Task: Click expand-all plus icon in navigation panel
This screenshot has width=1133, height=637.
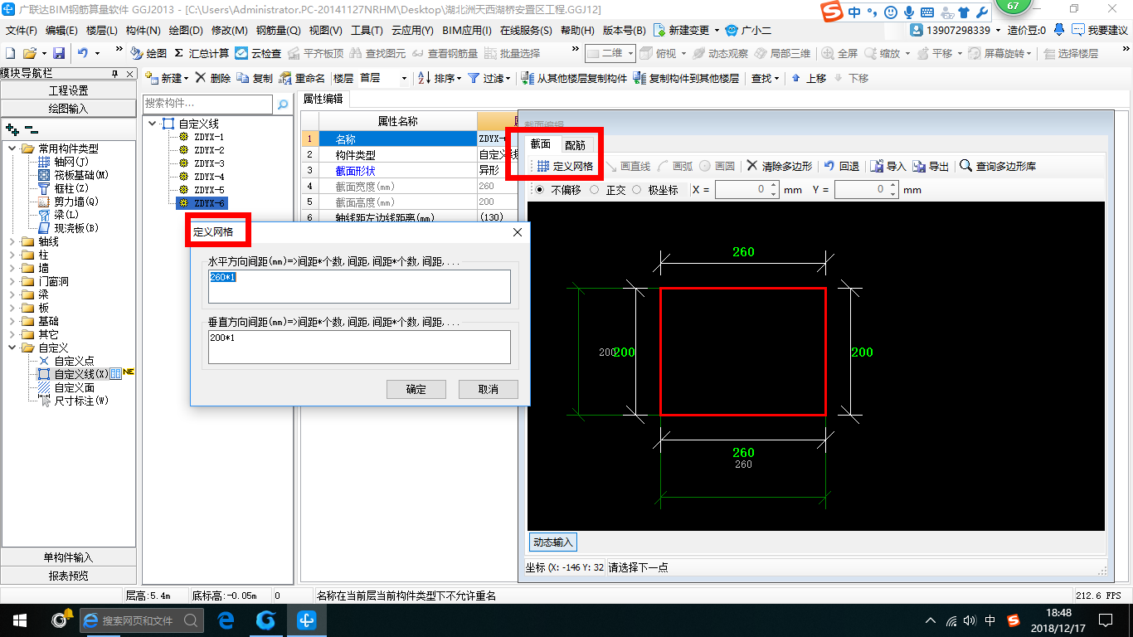Action: pos(12,129)
